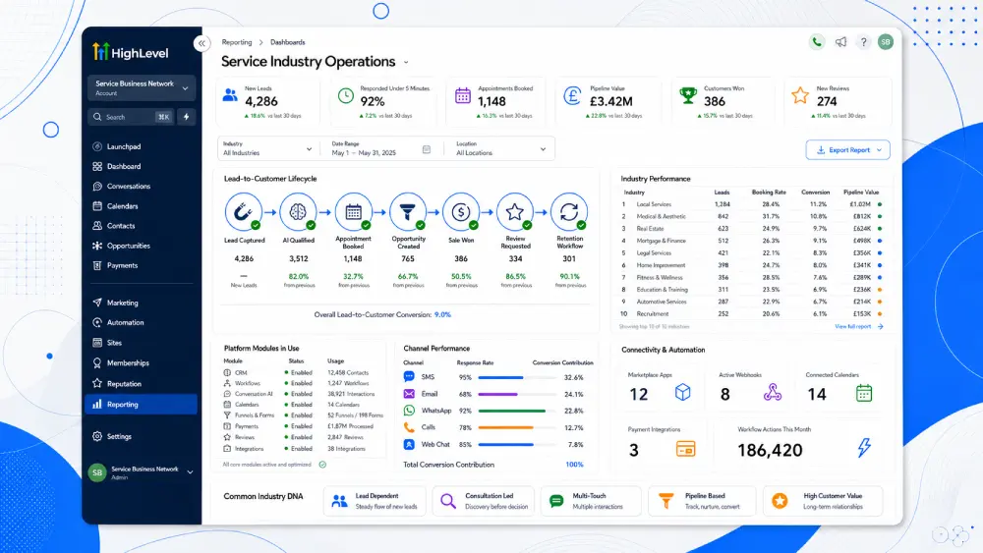Image resolution: width=983 pixels, height=553 pixels.
Task: Click the Date Range calendar icon
Action: (x=427, y=149)
